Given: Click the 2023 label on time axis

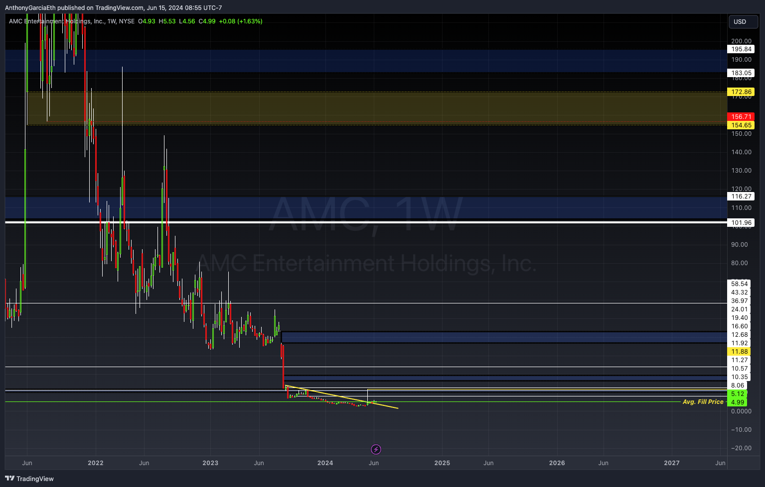Looking at the screenshot, I should click(x=210, y=463).
